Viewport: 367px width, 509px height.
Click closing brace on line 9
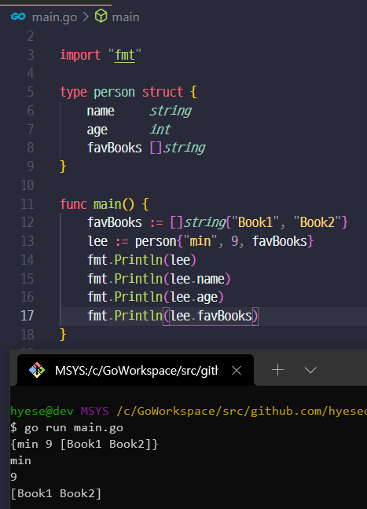63,167
